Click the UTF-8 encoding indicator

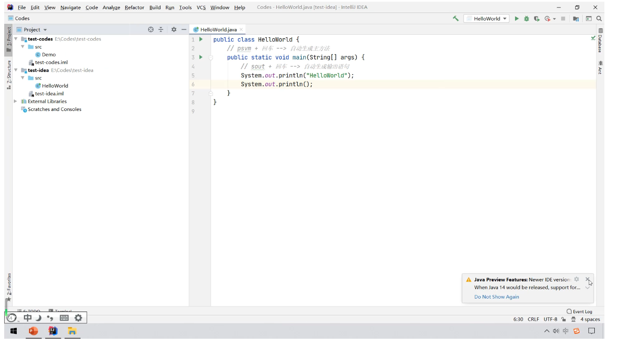pos(550,319)
